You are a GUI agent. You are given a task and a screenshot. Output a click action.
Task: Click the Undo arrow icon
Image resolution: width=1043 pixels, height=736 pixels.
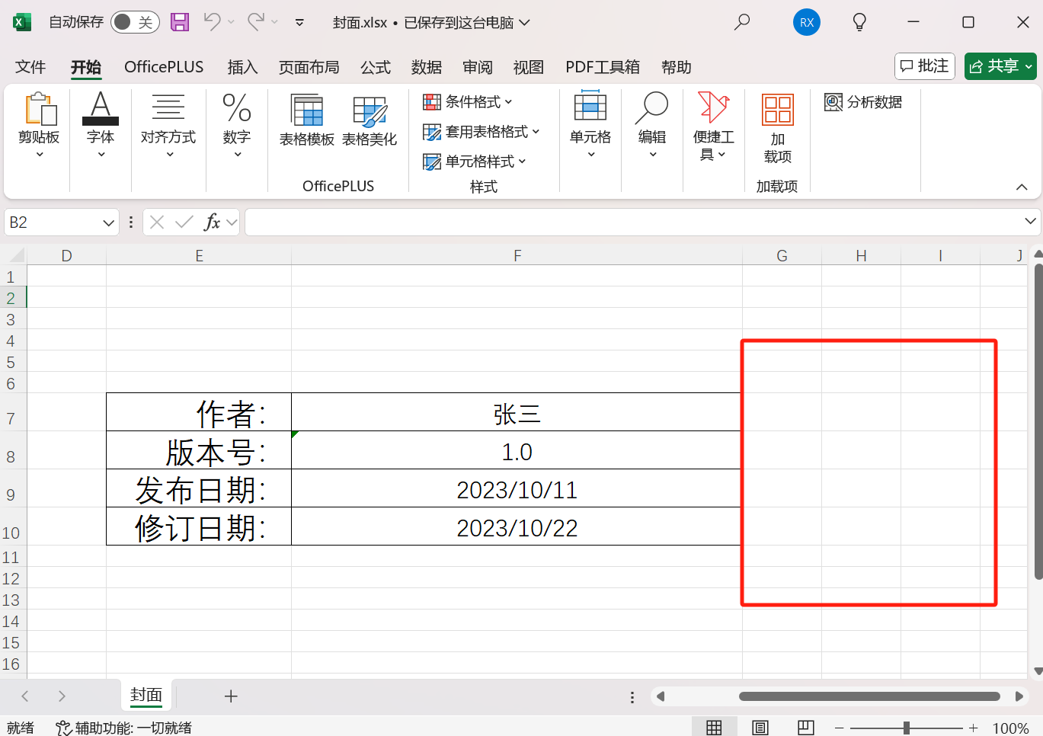click(x=212, y=22)
